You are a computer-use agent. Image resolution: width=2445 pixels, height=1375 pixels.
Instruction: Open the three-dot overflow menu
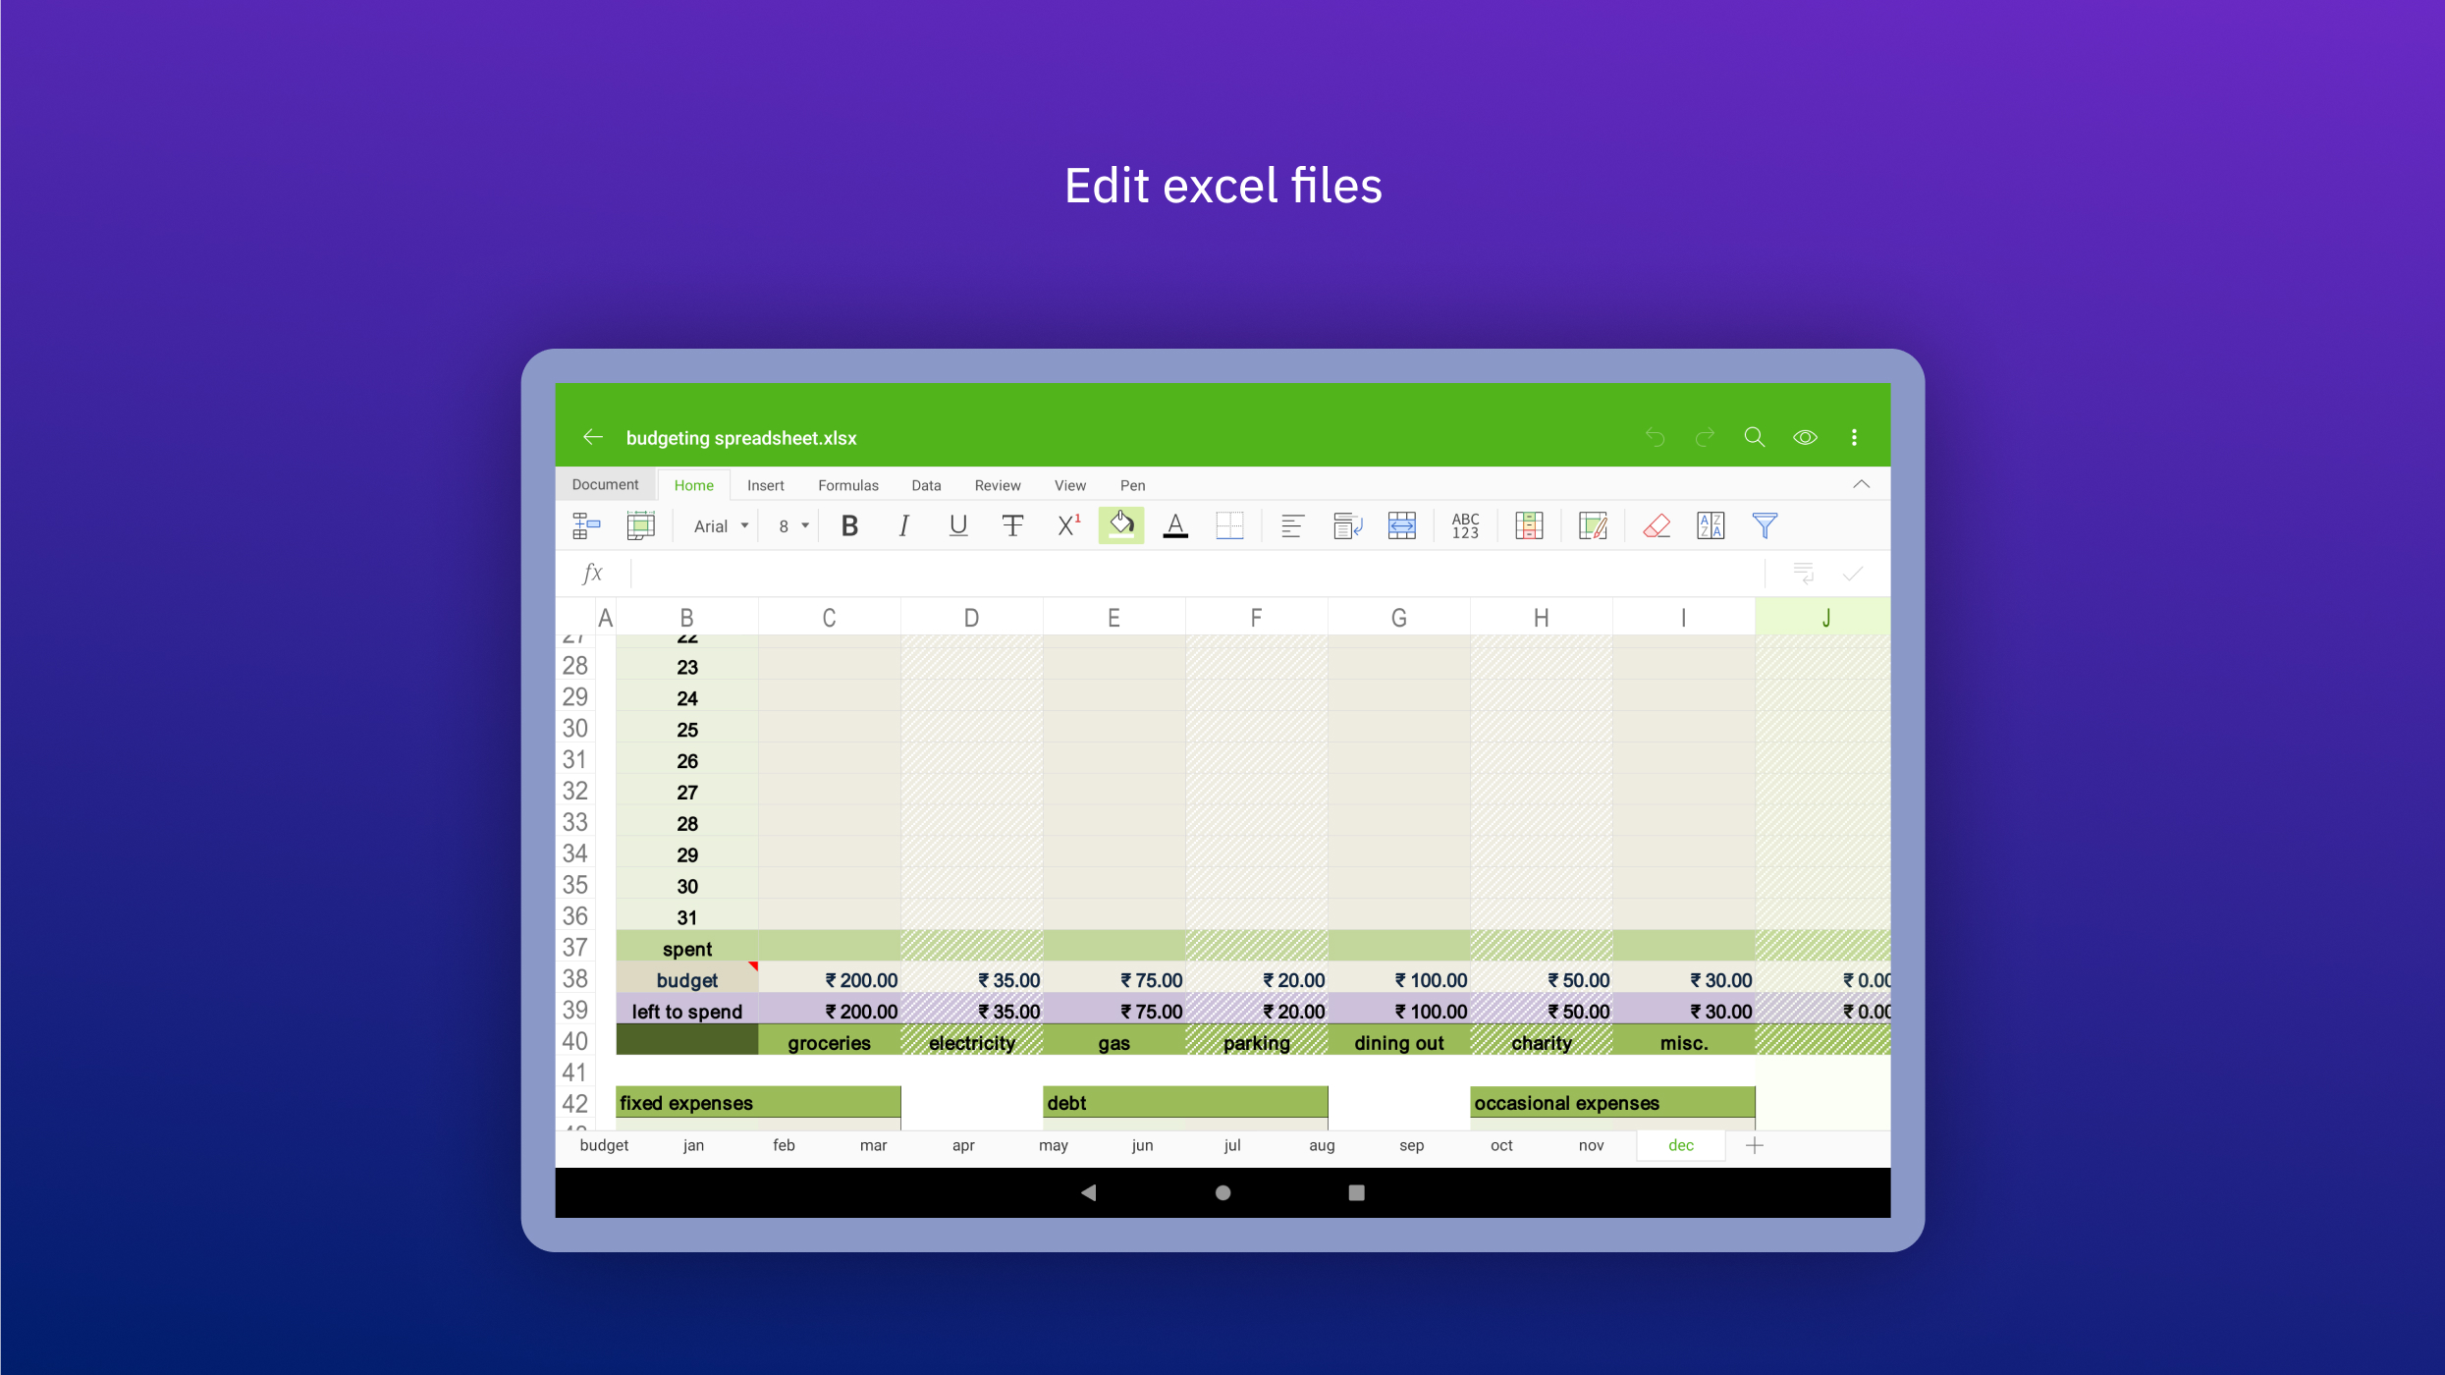(x=1854, y=437)
